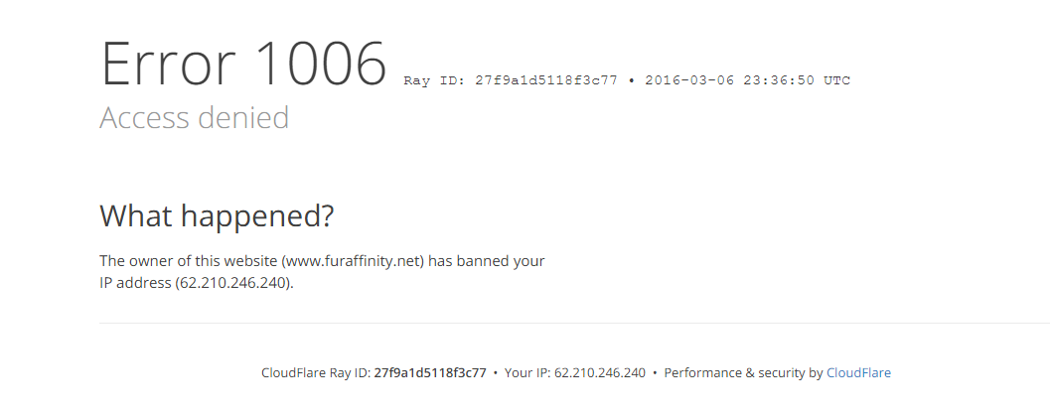This screenshot has width=1050, height=414.
Task: Click the horizontal divider line above the footer
Action: (574, 323)
